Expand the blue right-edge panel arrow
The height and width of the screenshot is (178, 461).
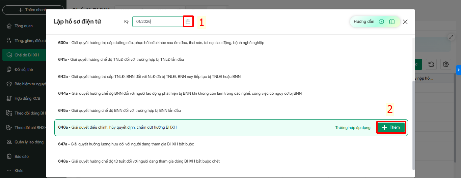pyautogui.click(x=459, y=70)
